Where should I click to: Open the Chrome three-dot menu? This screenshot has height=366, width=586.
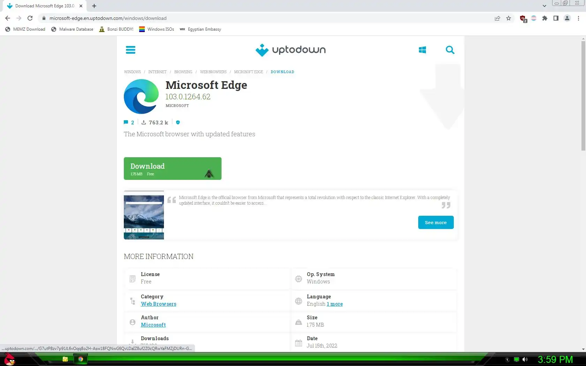click(x=578, y=18)
